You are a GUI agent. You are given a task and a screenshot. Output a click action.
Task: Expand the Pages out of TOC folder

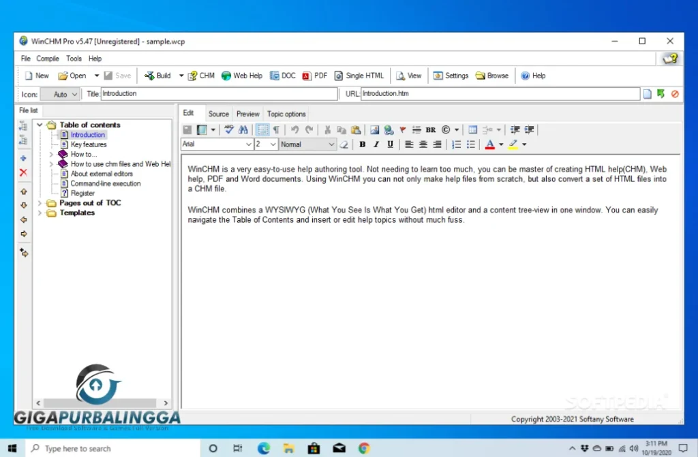(40, 203)
